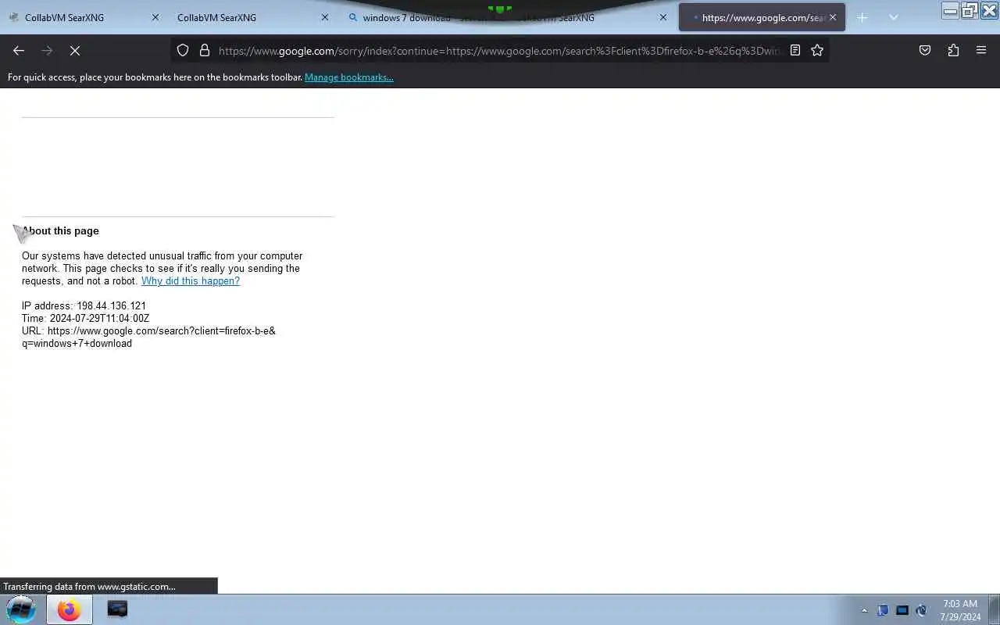Screen dimensions: 1000x625
Task: Restore down the Firefox window
Action: (970, 10)
